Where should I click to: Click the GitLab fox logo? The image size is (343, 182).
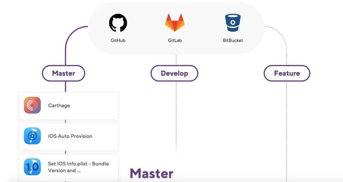(175, 23)
